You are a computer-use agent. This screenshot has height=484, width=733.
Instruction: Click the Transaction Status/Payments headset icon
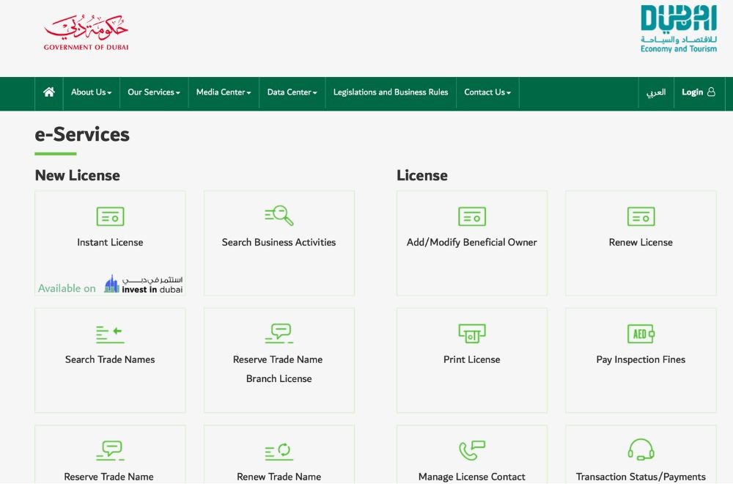tap(641, 450)
